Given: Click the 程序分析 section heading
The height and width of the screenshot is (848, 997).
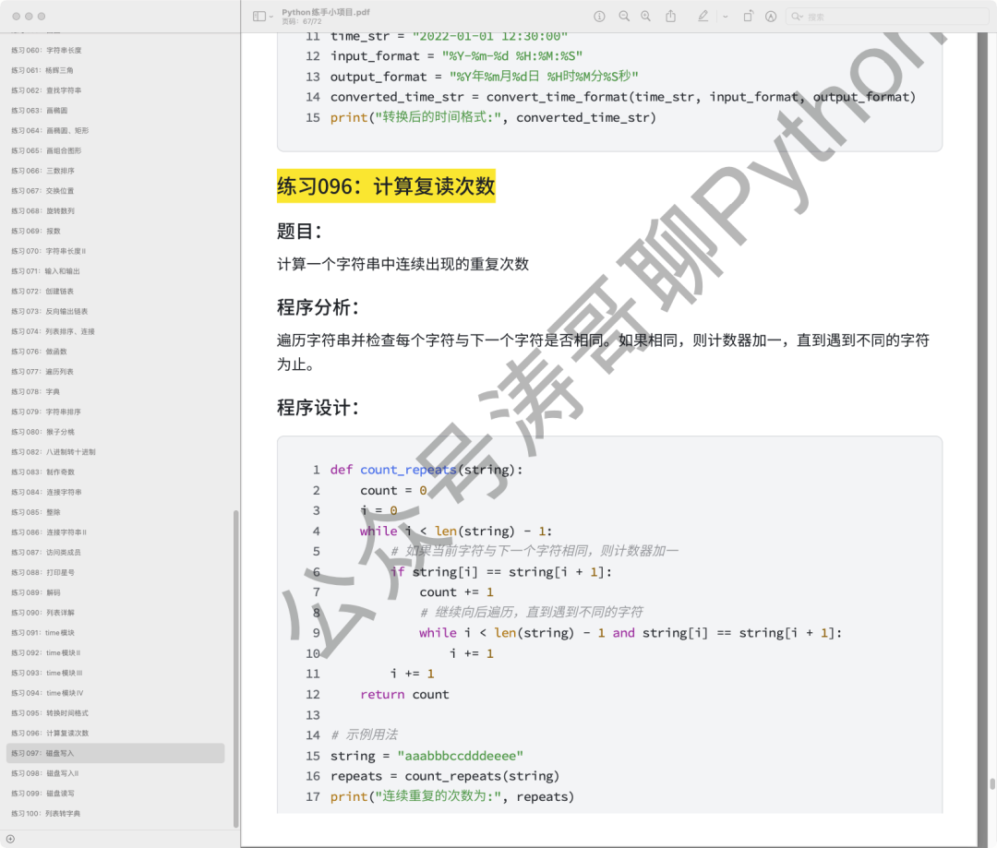Looking at the screenshot, I should (x=318, y=307).
